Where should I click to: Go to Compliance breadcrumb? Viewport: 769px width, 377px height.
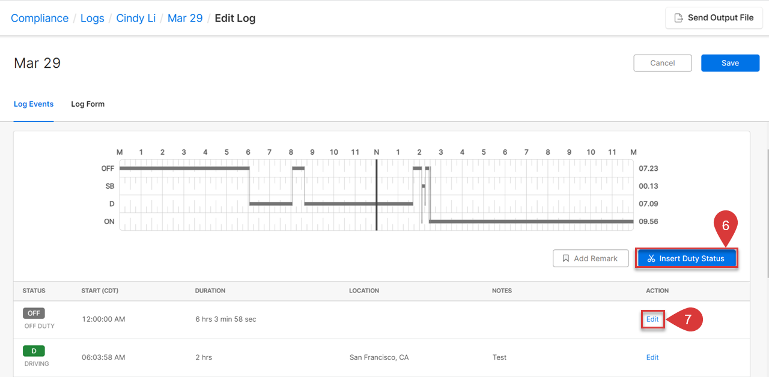coord(40,18)
